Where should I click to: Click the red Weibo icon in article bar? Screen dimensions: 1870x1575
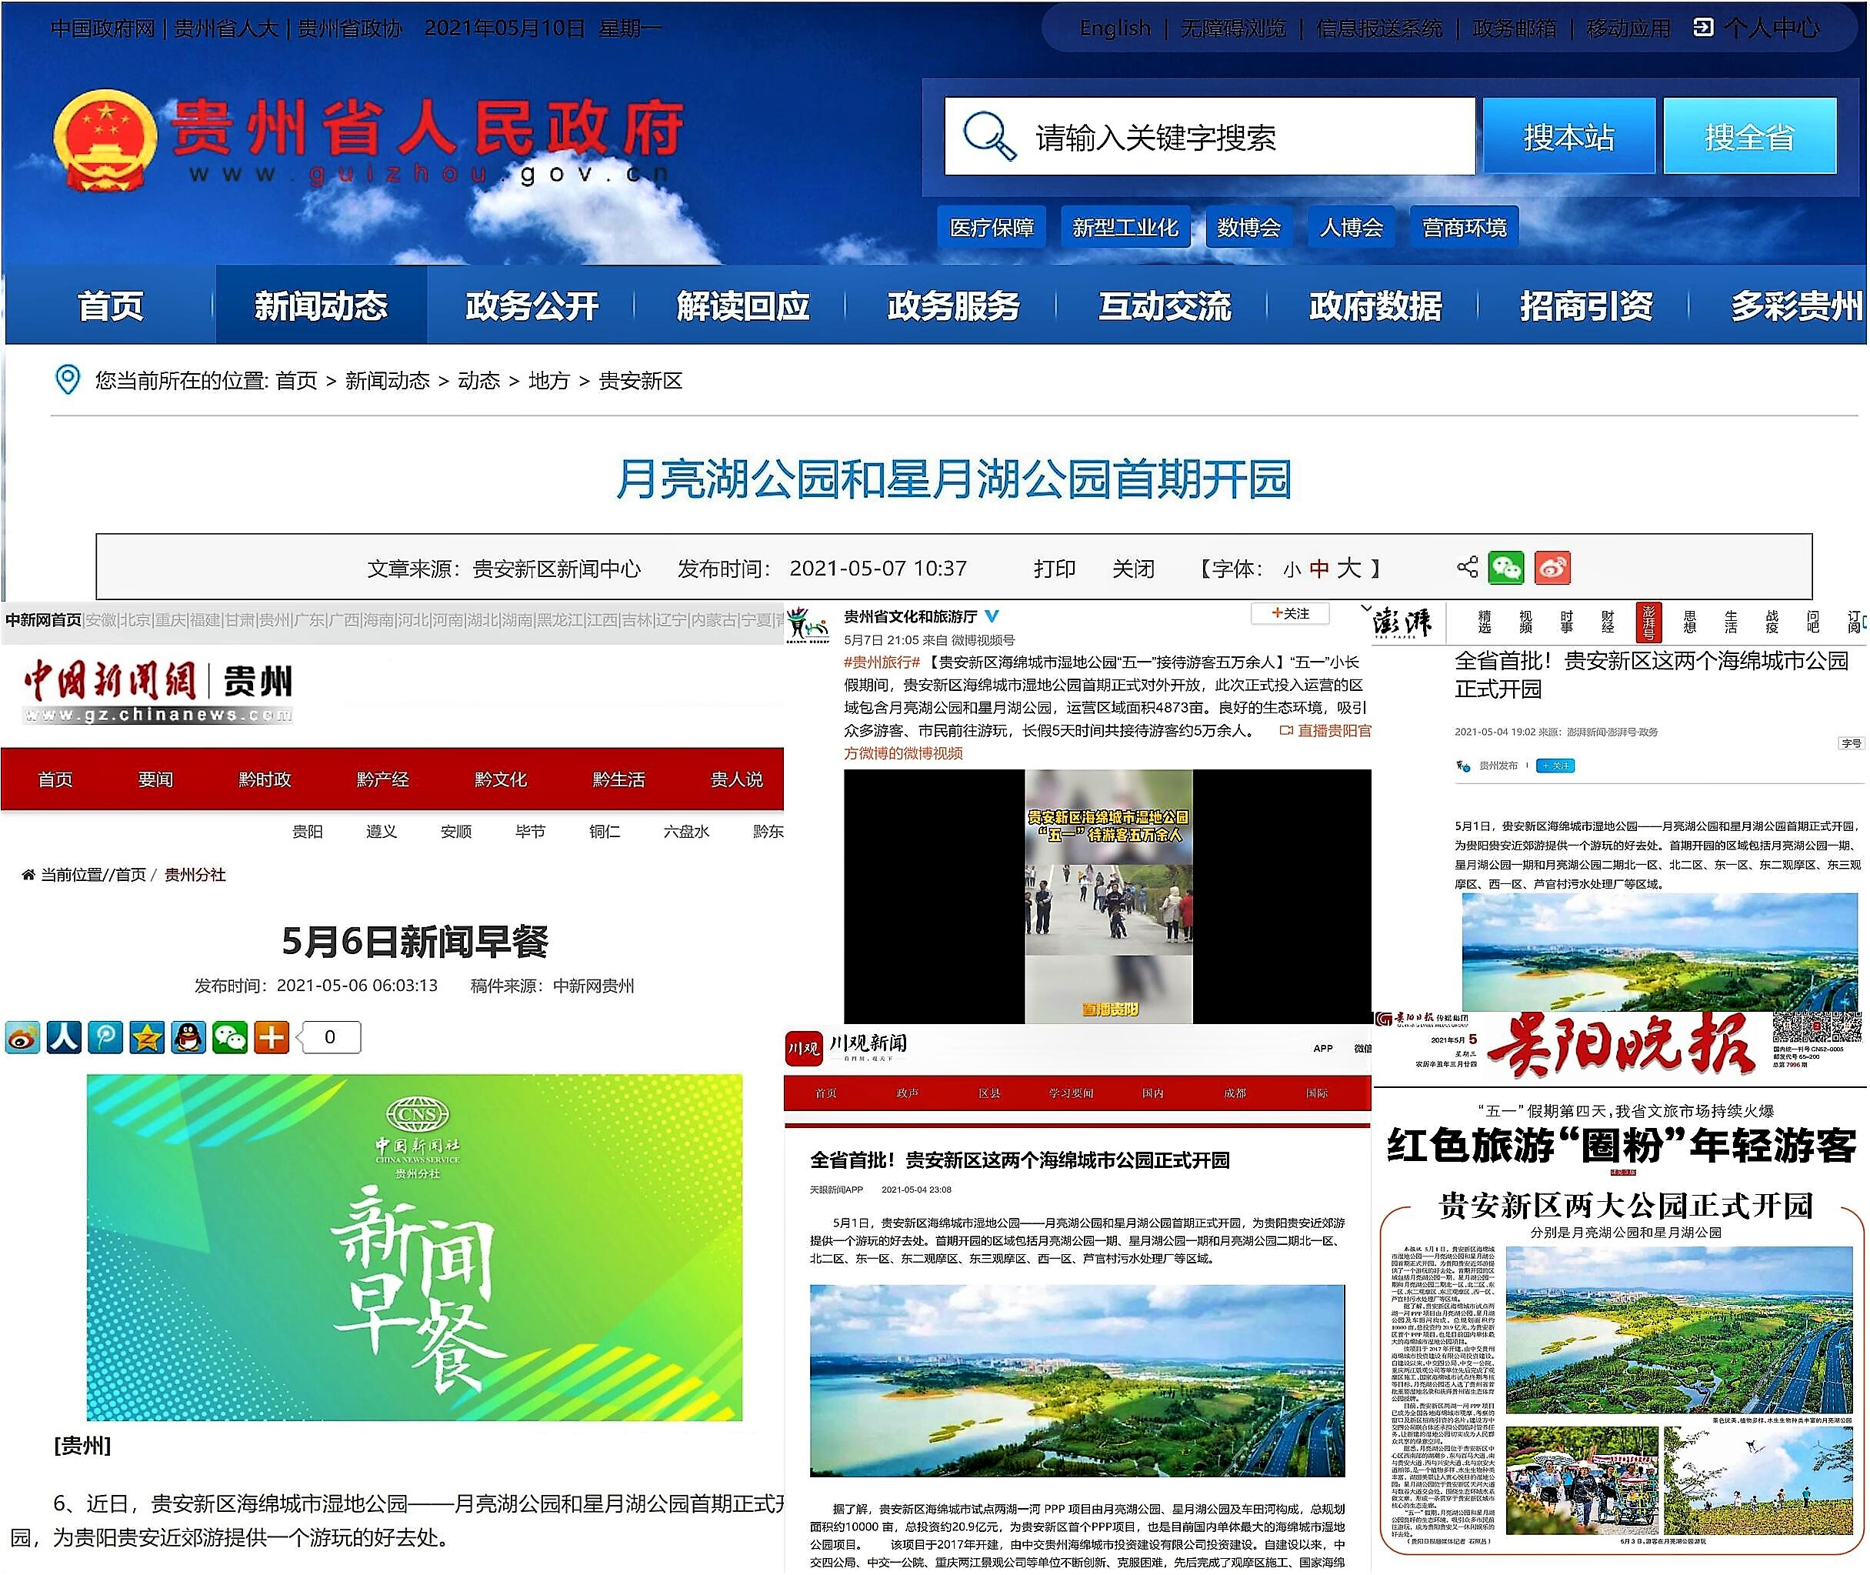pyautogui.click(x=1552, y=568)
